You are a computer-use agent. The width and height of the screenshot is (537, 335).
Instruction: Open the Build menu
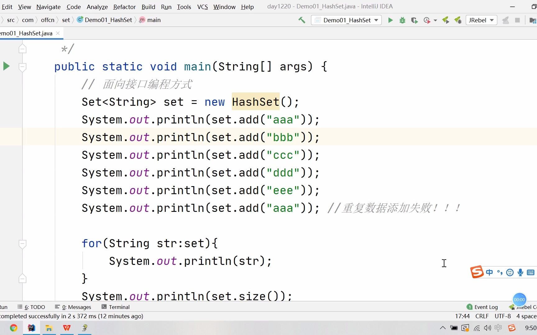[x=149, y=7]
